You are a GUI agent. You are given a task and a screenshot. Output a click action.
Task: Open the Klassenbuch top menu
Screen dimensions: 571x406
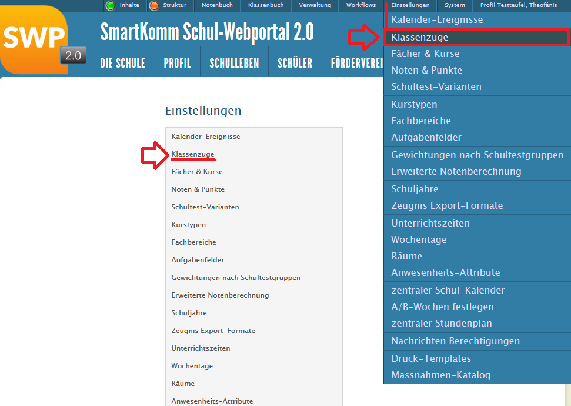click(266, 5)
